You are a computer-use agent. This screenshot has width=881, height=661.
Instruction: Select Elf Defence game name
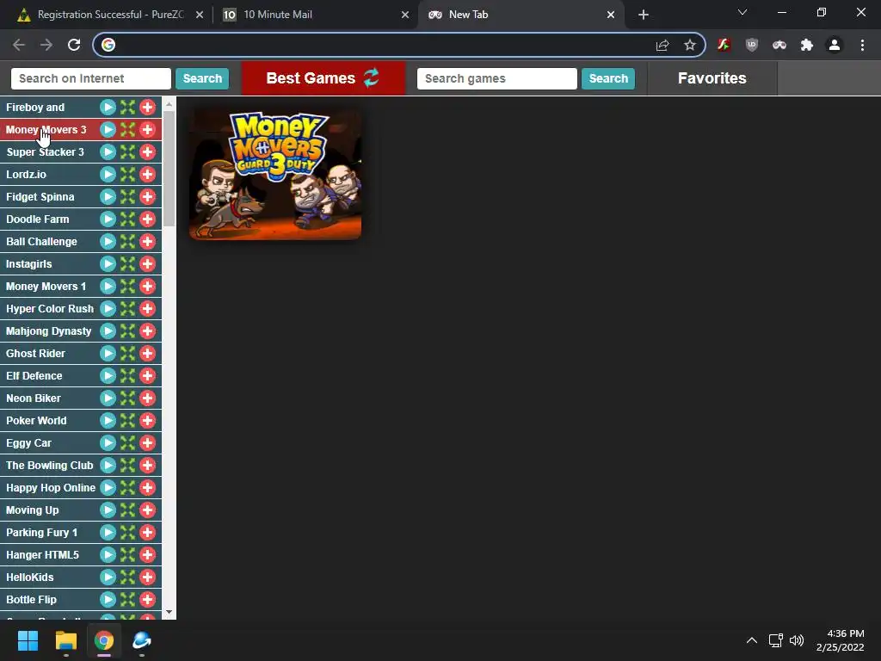click(34, 375)
